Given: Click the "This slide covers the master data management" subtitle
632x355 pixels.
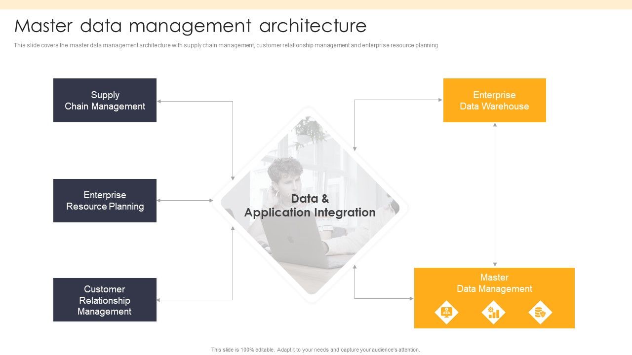Looking at the screenshot, I should click(226, 45).
